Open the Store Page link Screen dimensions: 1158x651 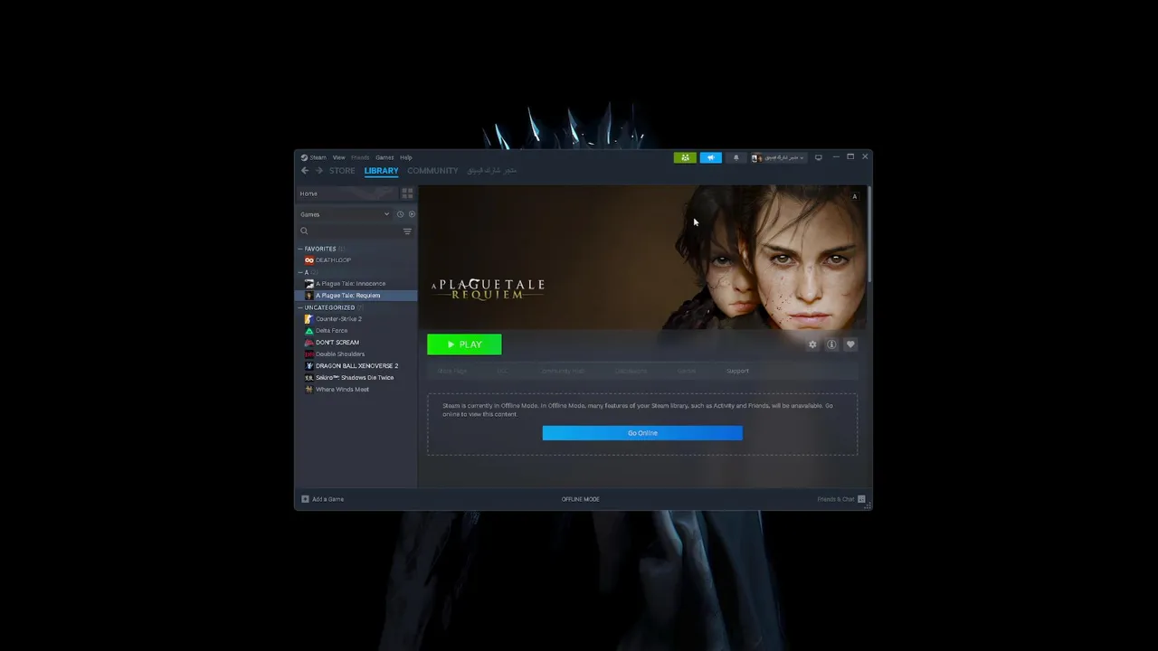[x=452, y=371]
